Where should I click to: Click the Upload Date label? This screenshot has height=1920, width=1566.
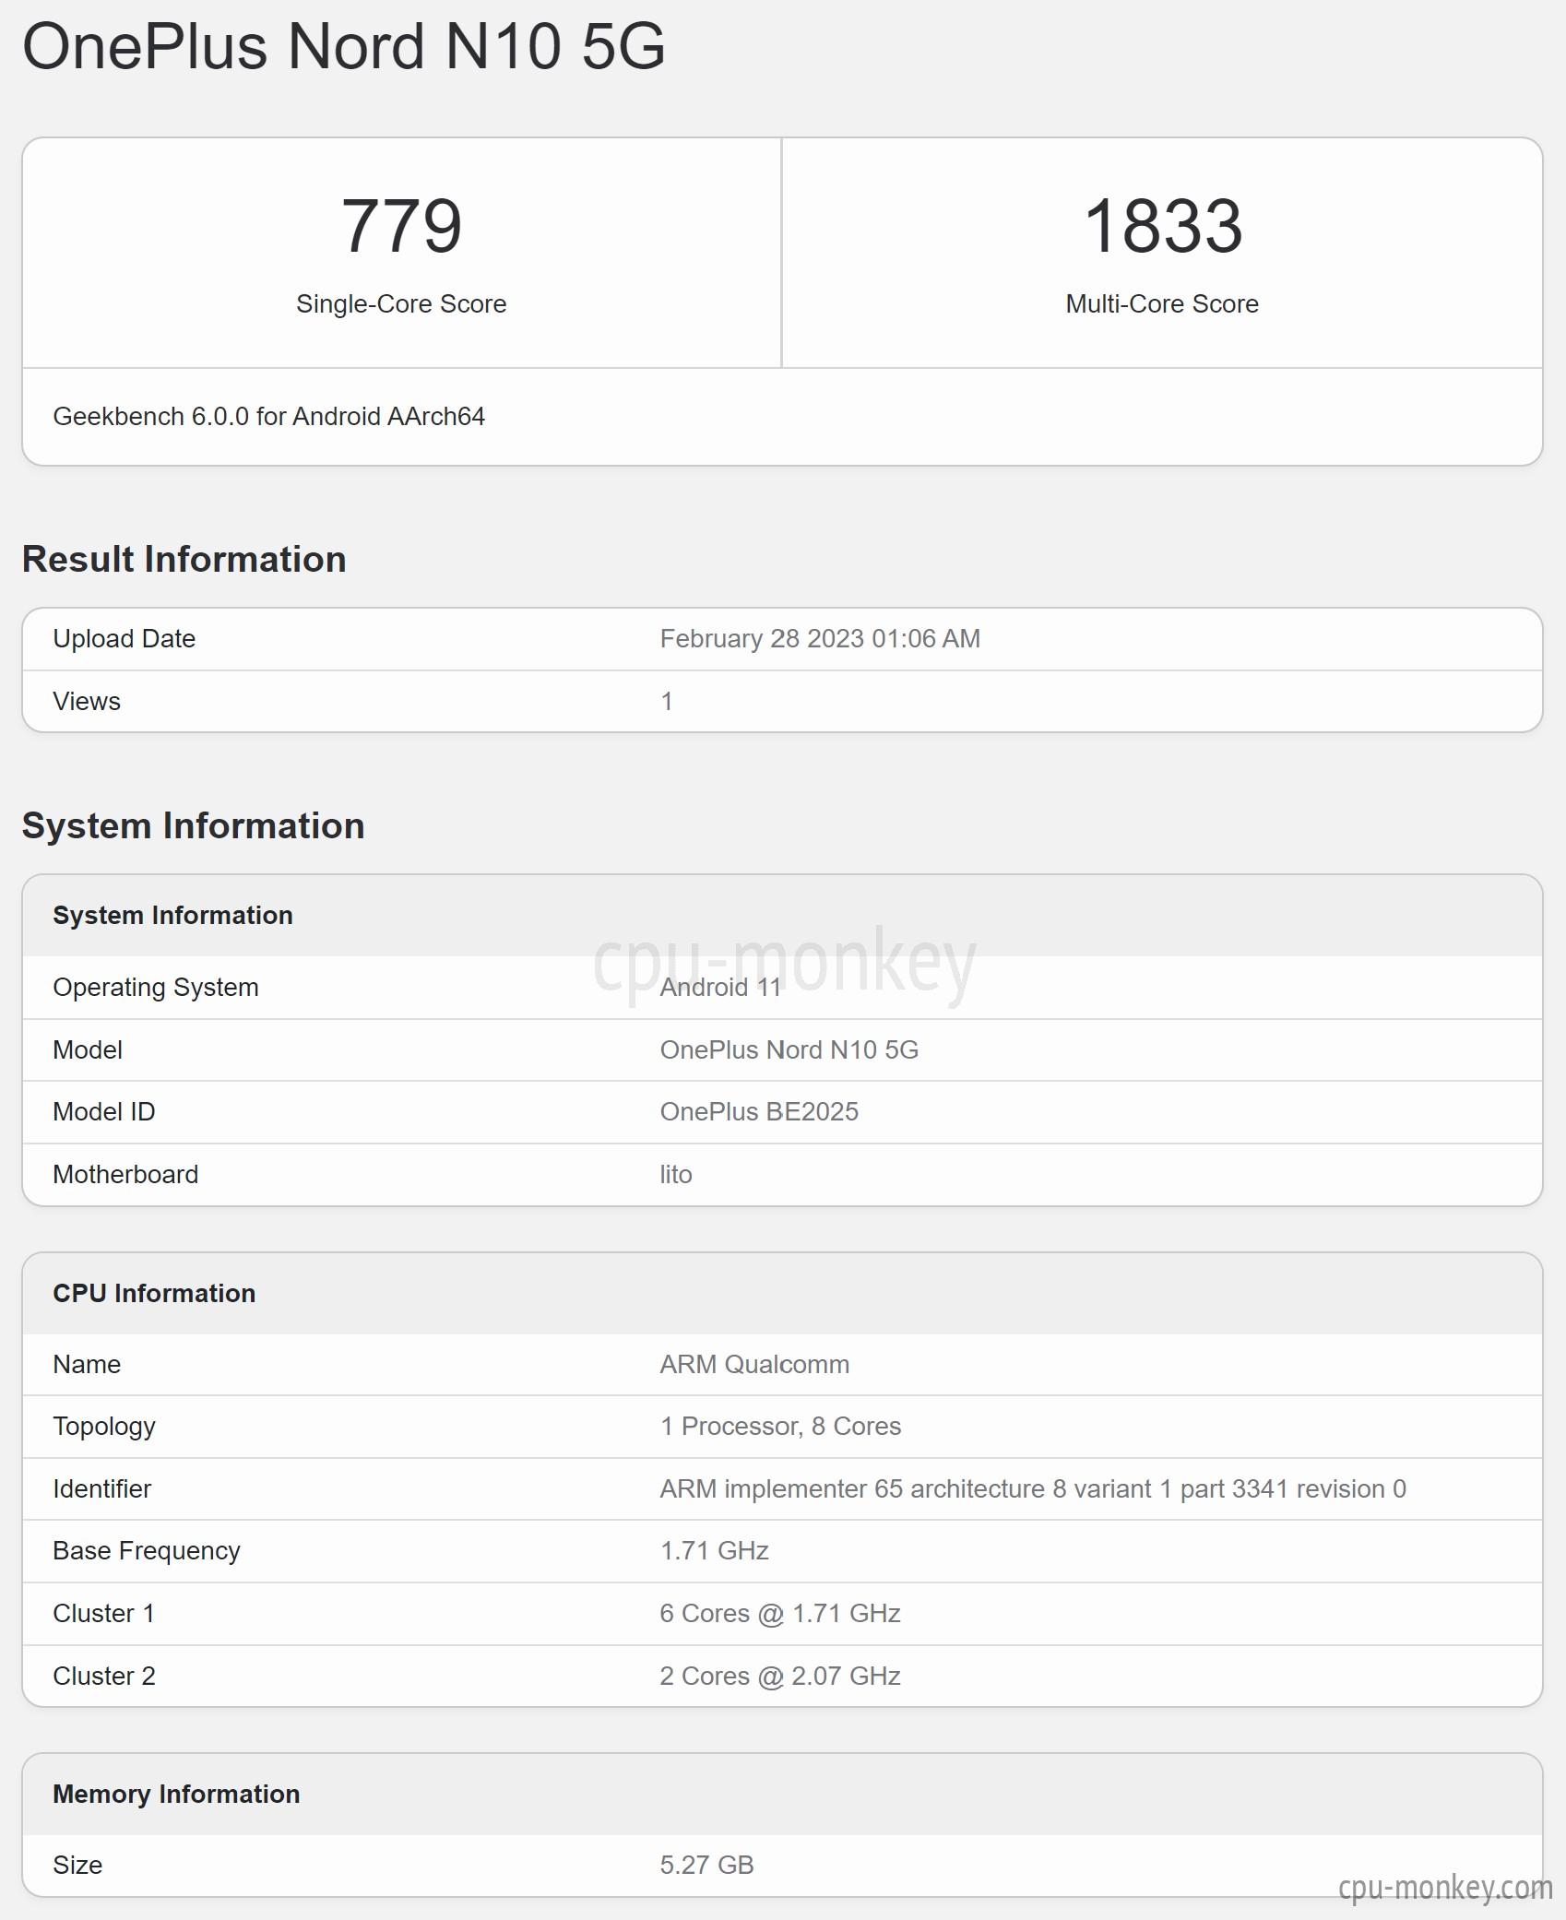[x=124, y=639]
